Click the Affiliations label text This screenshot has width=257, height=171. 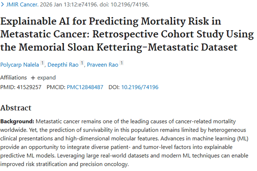coord(13,78)
